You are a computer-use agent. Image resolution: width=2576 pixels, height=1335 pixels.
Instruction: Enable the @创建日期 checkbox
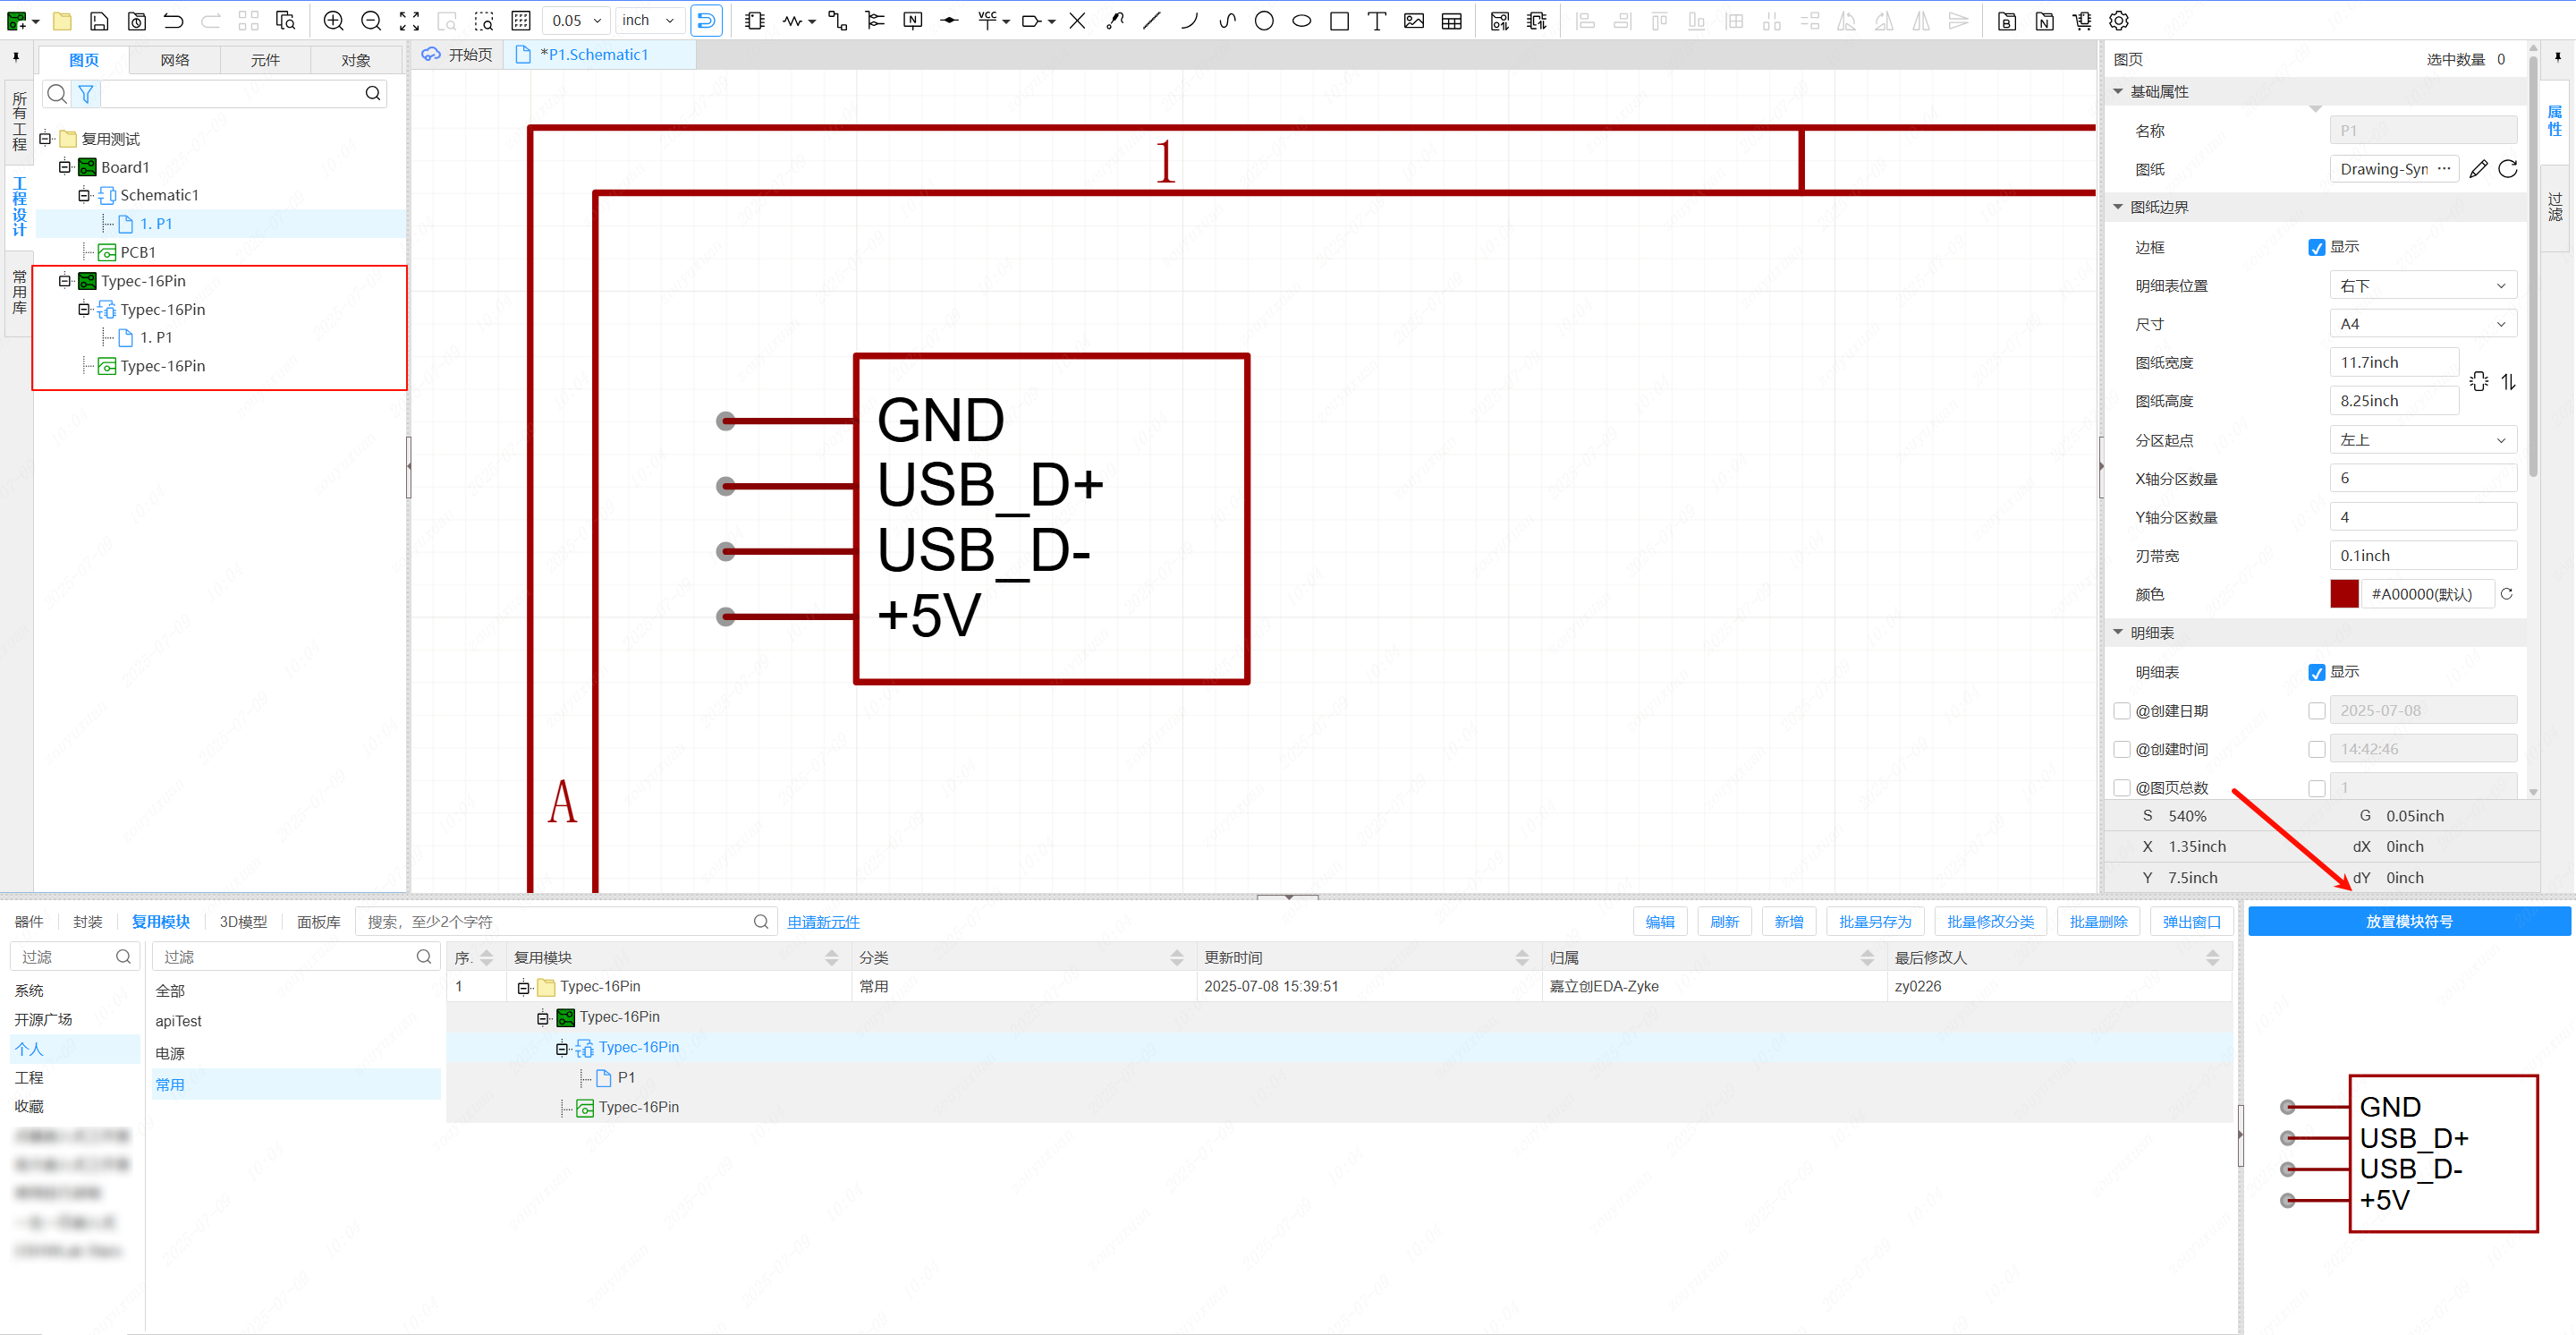(x=2122, y=711)
